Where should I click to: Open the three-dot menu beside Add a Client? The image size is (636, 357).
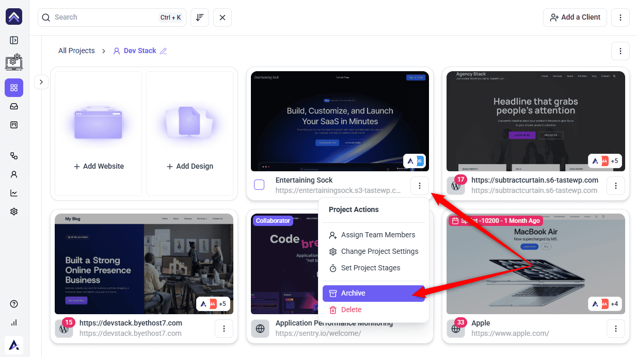point(621,18)
